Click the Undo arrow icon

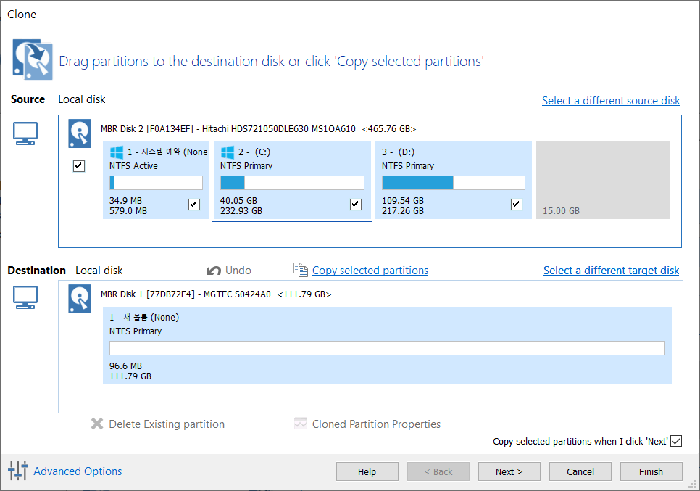coord(214,271)
